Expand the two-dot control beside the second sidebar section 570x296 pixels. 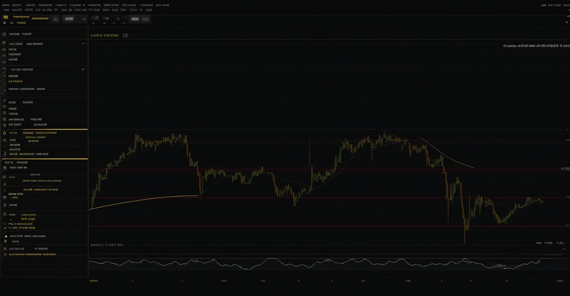[x=82, y=69]
